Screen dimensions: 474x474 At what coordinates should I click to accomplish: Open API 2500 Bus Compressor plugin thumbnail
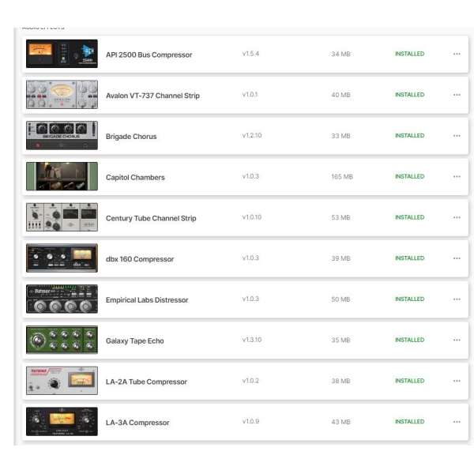(62, 54)
